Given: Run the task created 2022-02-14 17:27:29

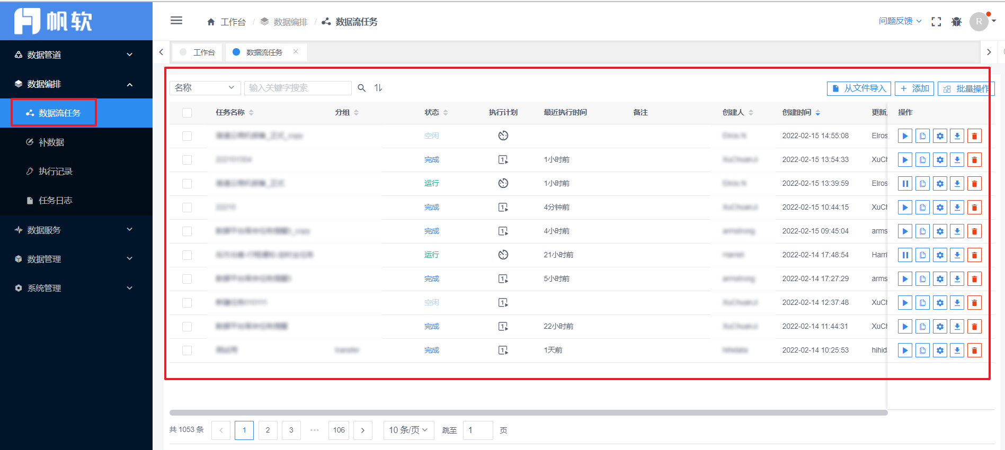Looking at the screenshot, I should (905, 279).
